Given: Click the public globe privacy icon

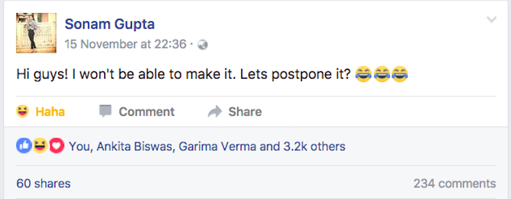Looking at the screenshot, I should tap(203, 44).
